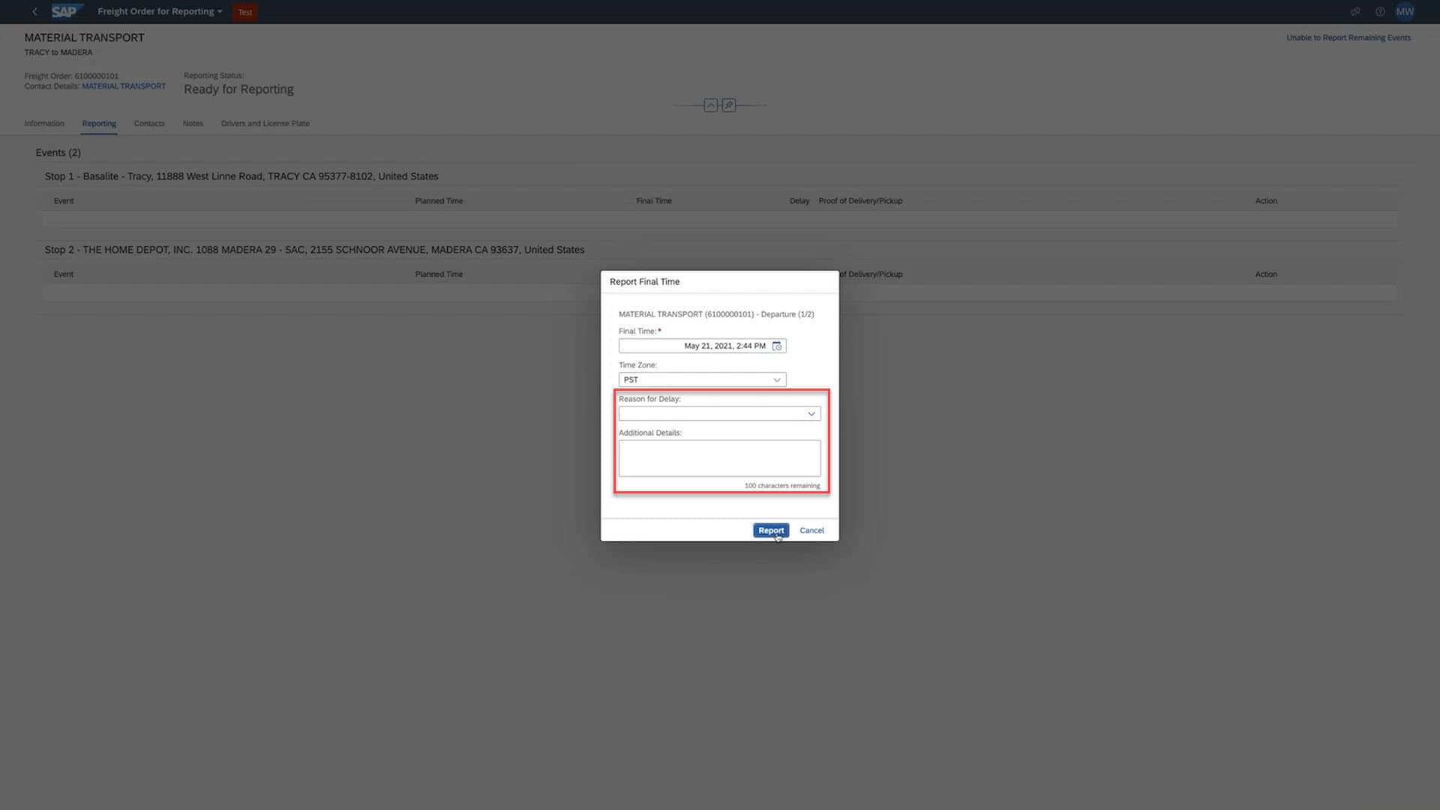Click Planned Time column header in Stop 1

coord(439,201)
